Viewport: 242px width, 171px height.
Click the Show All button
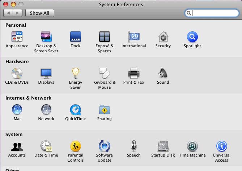(x=40, y=13)
